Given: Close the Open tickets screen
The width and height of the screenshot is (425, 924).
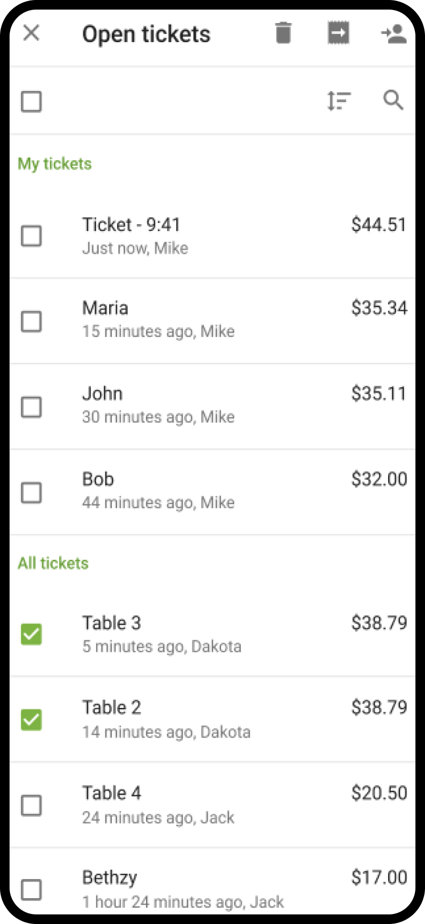Looking at the screenshot, I should coord(32,34).
